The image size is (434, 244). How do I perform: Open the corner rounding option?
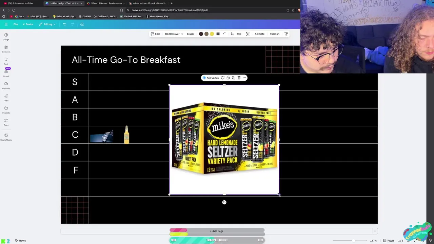pos(224,34)
